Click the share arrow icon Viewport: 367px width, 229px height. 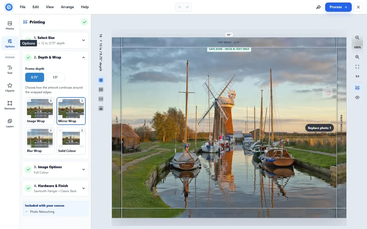click(319, 7)
